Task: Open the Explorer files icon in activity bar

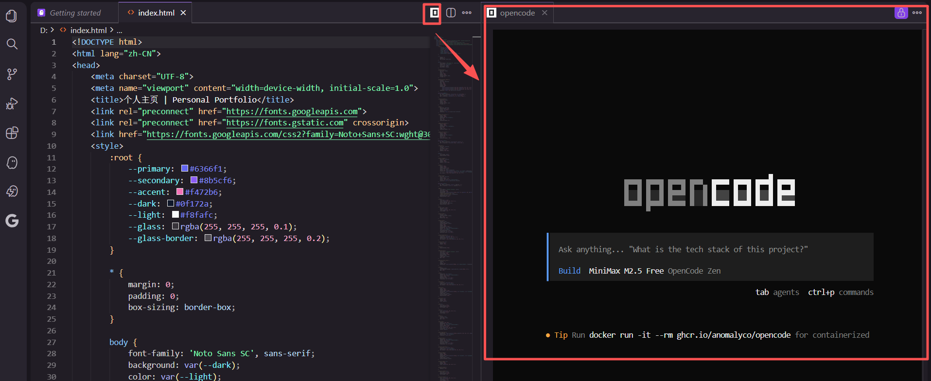Action: [12, 16]
